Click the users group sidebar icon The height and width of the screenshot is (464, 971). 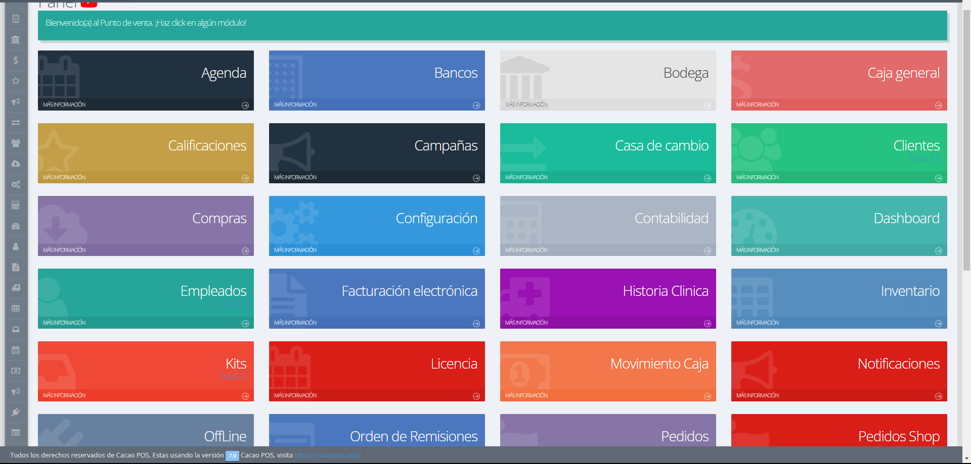tap(16, 143)
